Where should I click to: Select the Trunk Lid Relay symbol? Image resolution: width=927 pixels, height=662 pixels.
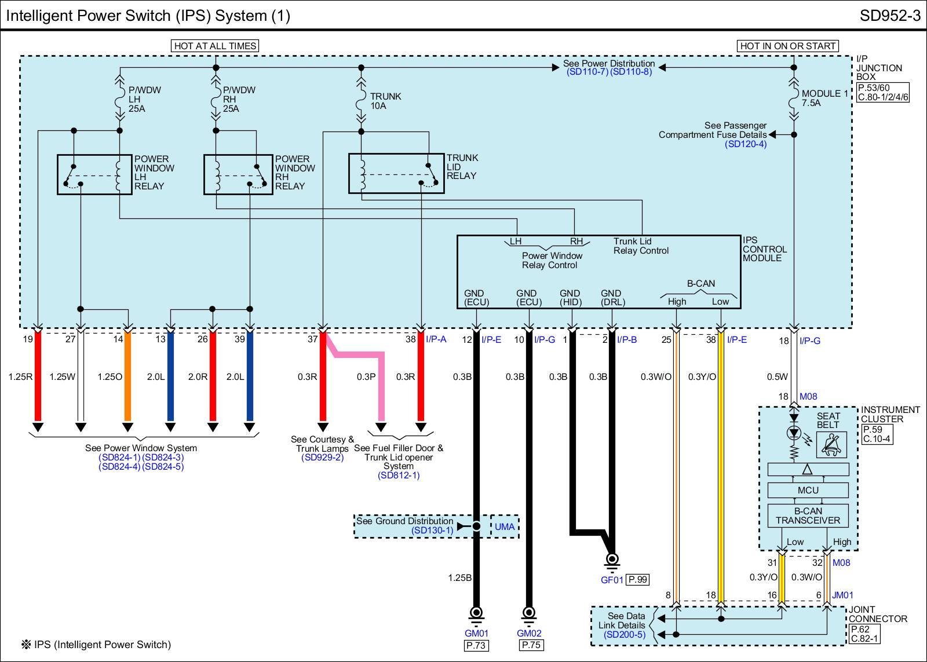click(396, 173)
